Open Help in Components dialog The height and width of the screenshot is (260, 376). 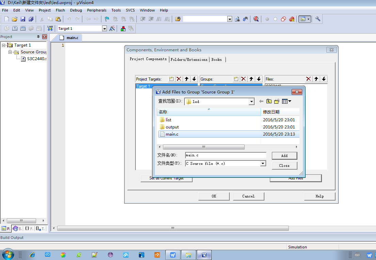pos(320,196)
